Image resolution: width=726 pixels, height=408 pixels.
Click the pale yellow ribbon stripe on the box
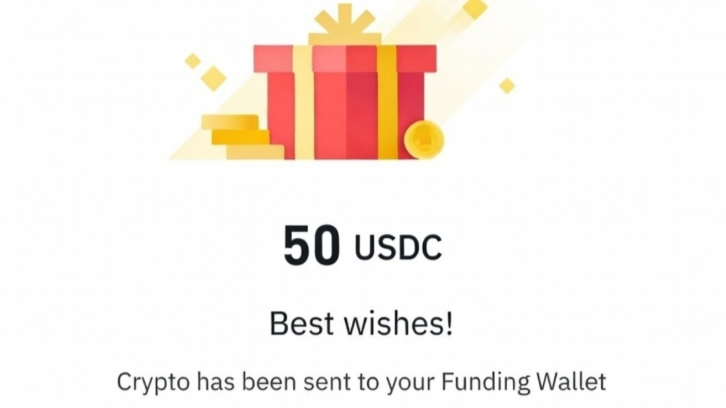303,102
